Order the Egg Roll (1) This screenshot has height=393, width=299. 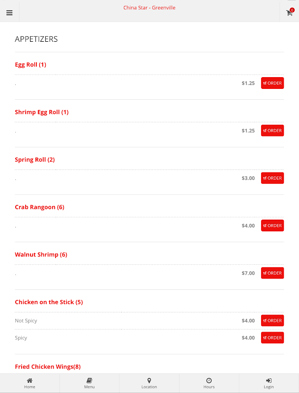272,83
